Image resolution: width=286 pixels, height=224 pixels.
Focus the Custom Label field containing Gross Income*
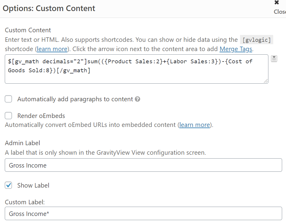click(x=143, y=214)
